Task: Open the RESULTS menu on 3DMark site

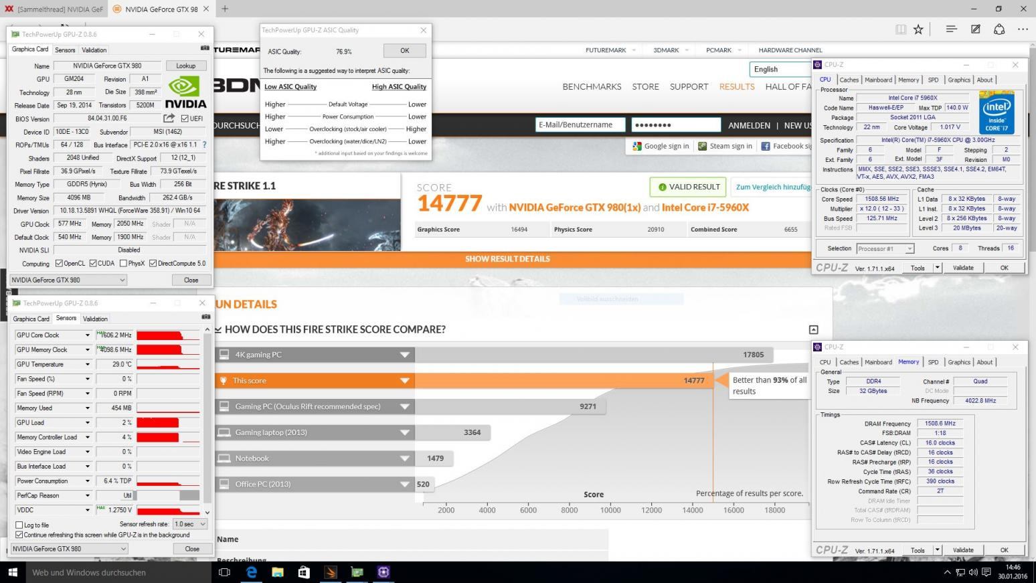Action: (737, 86)
